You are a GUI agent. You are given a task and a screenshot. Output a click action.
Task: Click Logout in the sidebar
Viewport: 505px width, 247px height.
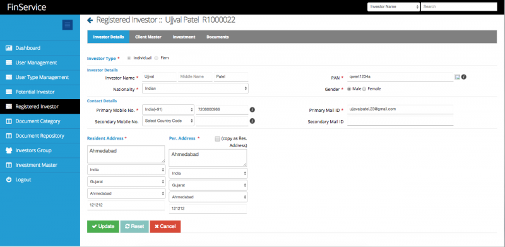point(40,179)
